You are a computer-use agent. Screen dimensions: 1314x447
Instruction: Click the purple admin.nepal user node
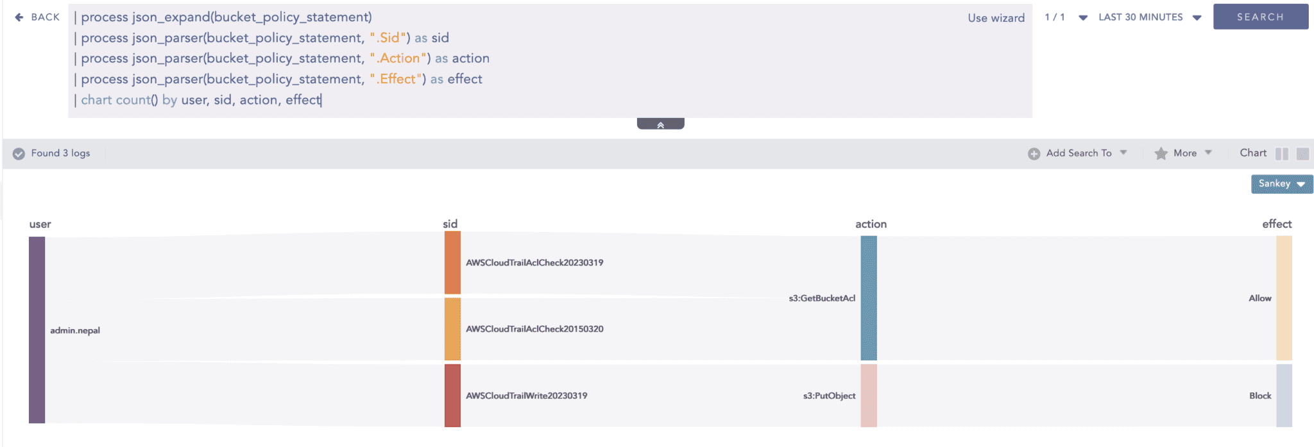(x=37, y=330)
